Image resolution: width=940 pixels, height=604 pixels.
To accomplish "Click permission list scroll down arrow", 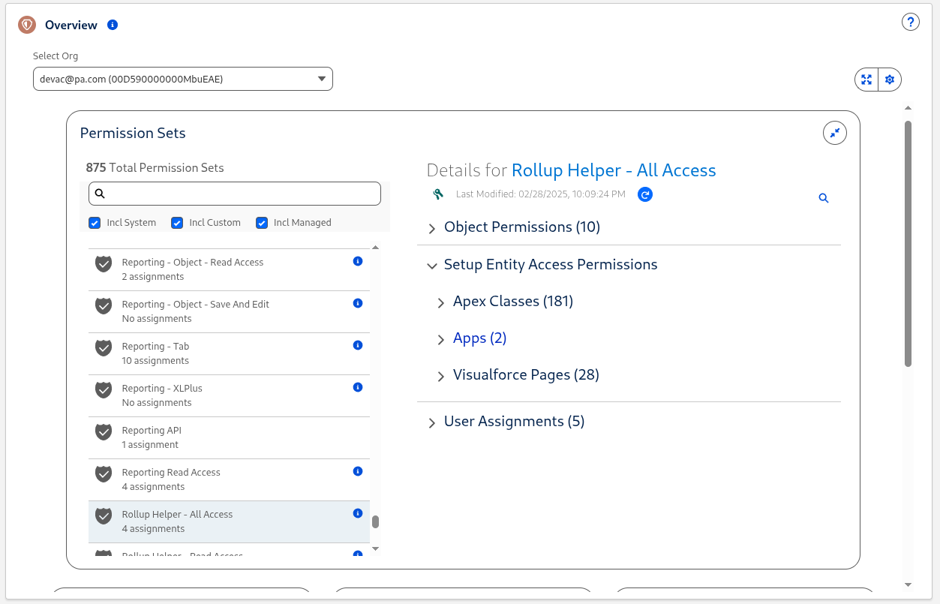I will [x=376, y=549].
